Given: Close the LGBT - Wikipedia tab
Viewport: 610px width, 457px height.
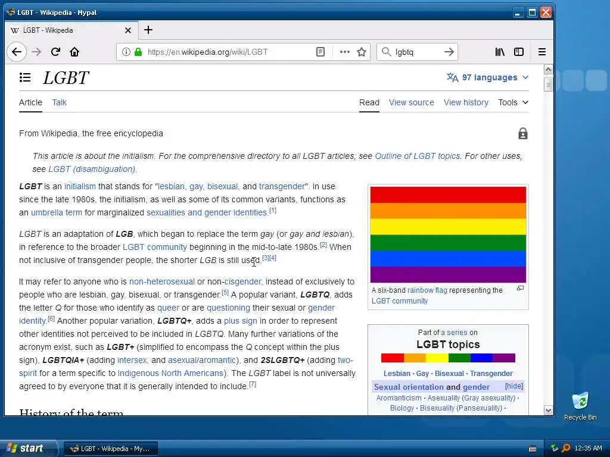Looking at the screenshot, I should 128,30.
